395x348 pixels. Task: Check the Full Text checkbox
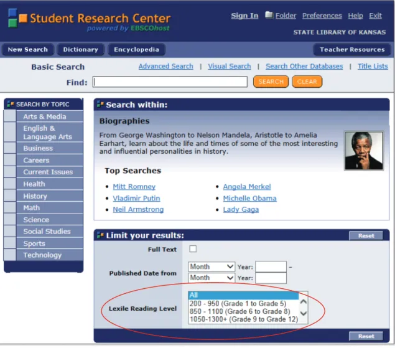(x=193, y=249)
